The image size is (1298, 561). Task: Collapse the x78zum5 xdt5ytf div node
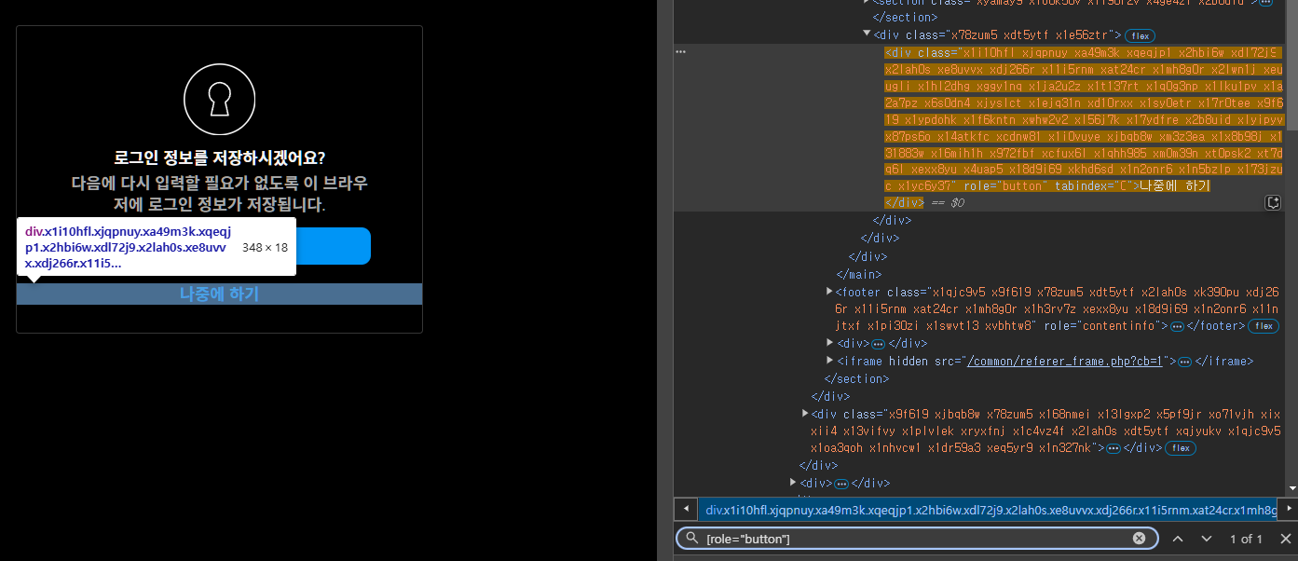pos(867,34)
